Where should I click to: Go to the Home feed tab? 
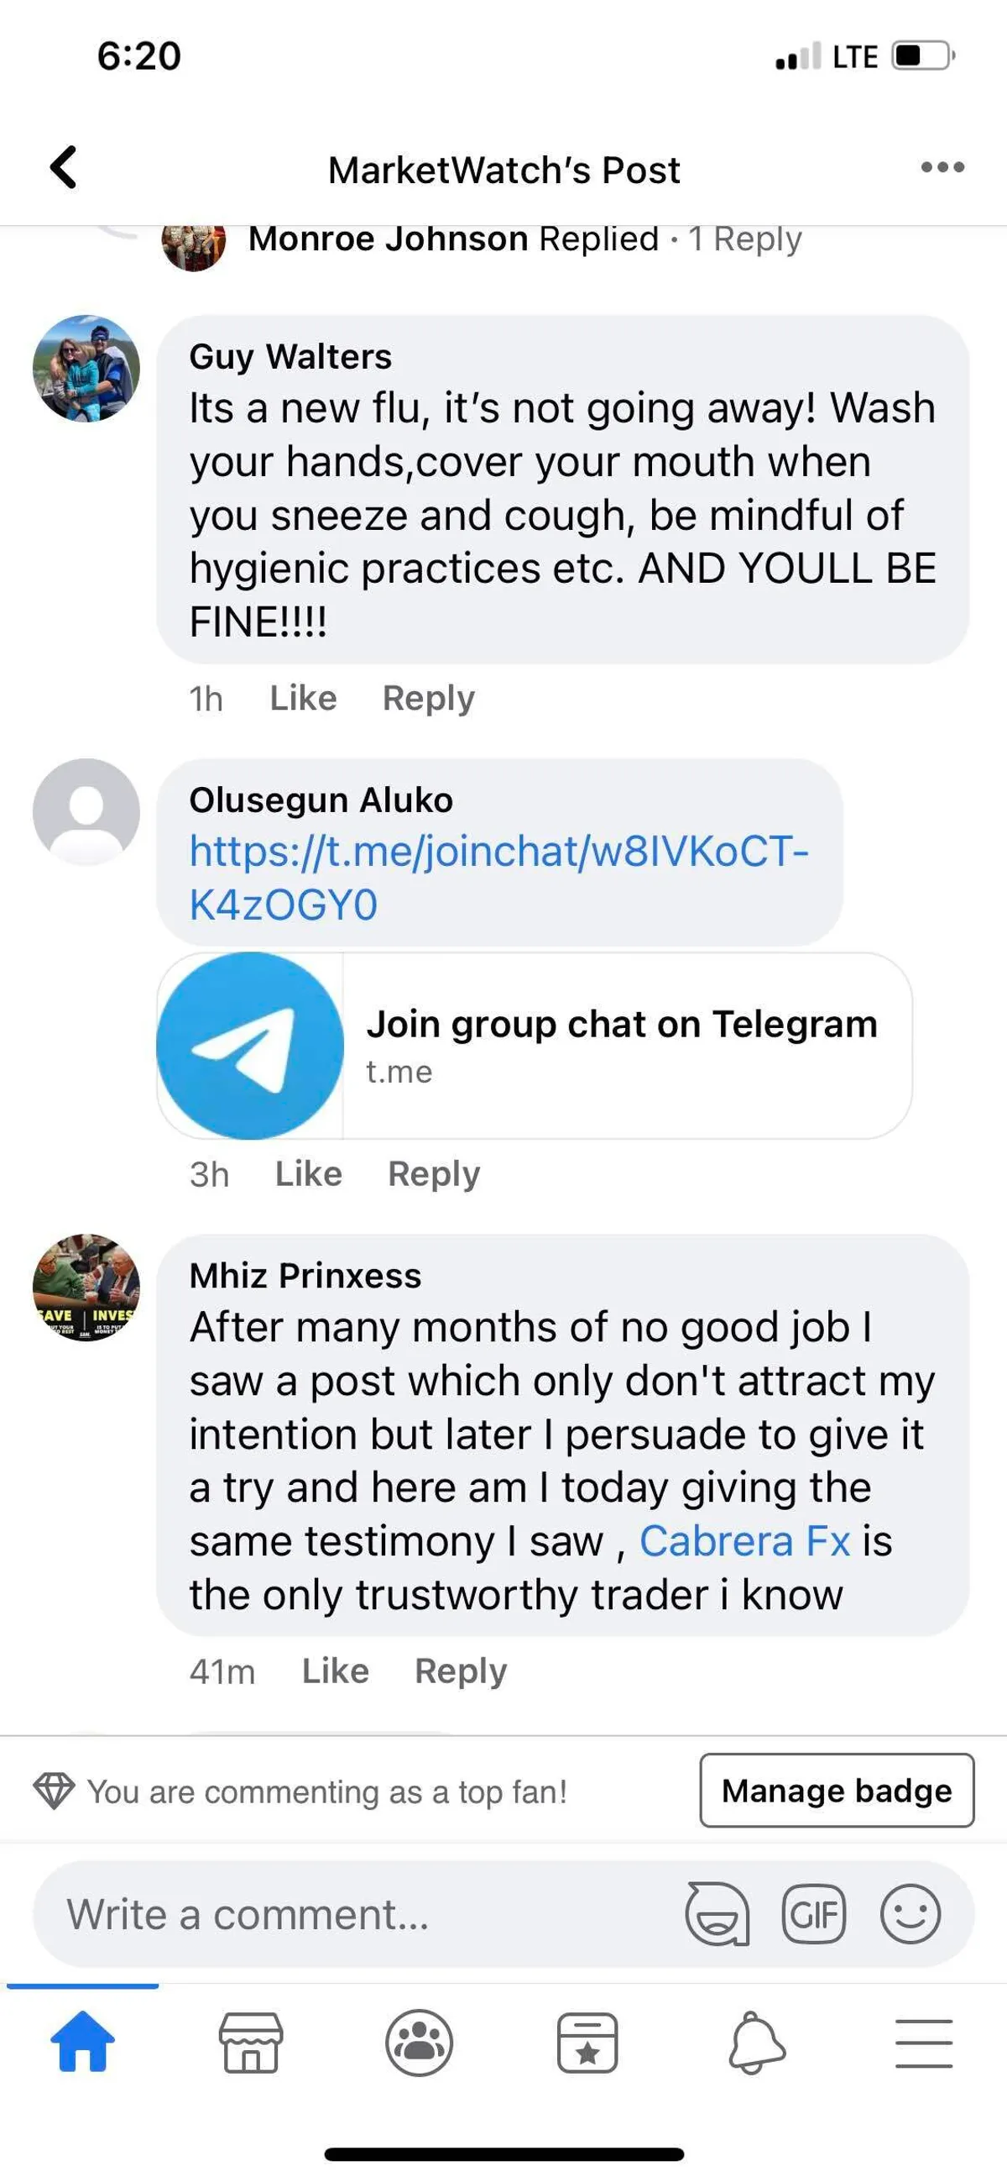tap(83, 2042)
